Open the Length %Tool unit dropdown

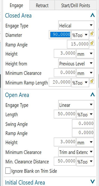[x=85, y=114]
